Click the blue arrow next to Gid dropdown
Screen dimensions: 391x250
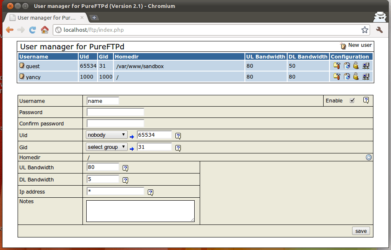coord(132,149)
